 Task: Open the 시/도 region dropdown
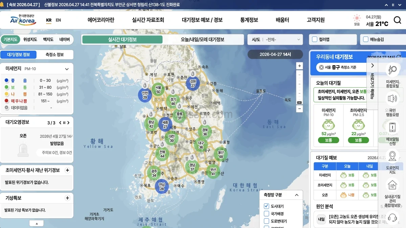tap(275, 40)
